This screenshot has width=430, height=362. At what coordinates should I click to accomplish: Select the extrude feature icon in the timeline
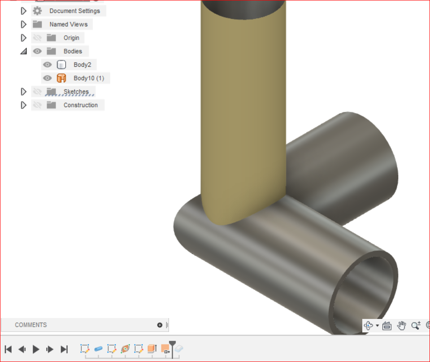tap(152, 349)
